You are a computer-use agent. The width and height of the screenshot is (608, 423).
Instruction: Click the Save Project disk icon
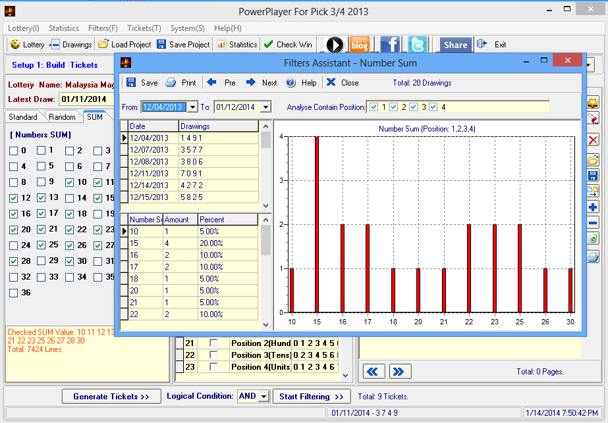161,44
